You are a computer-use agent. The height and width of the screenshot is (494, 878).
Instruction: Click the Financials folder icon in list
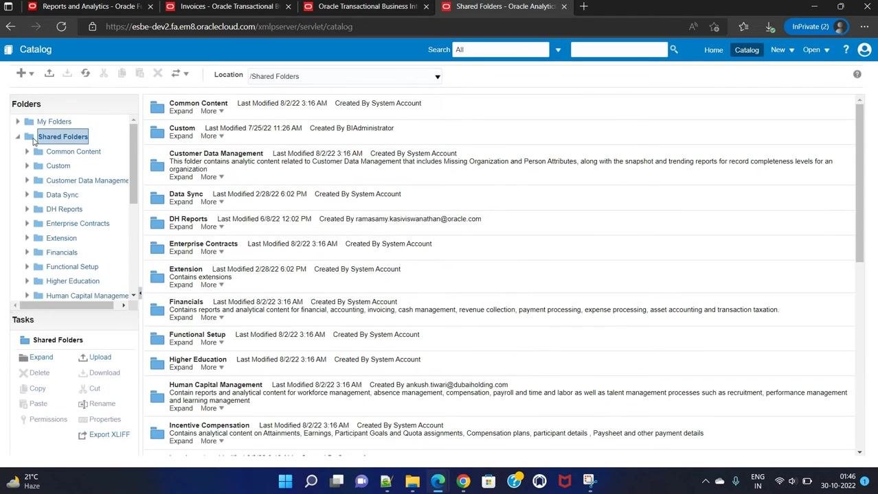[157, 309]
